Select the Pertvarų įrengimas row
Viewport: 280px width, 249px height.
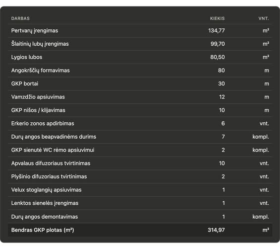tap(140, 31)
